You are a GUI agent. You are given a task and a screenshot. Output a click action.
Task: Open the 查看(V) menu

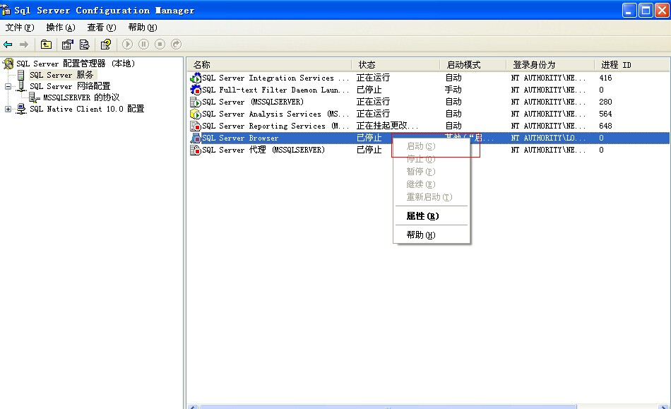[x=102, y=28]
